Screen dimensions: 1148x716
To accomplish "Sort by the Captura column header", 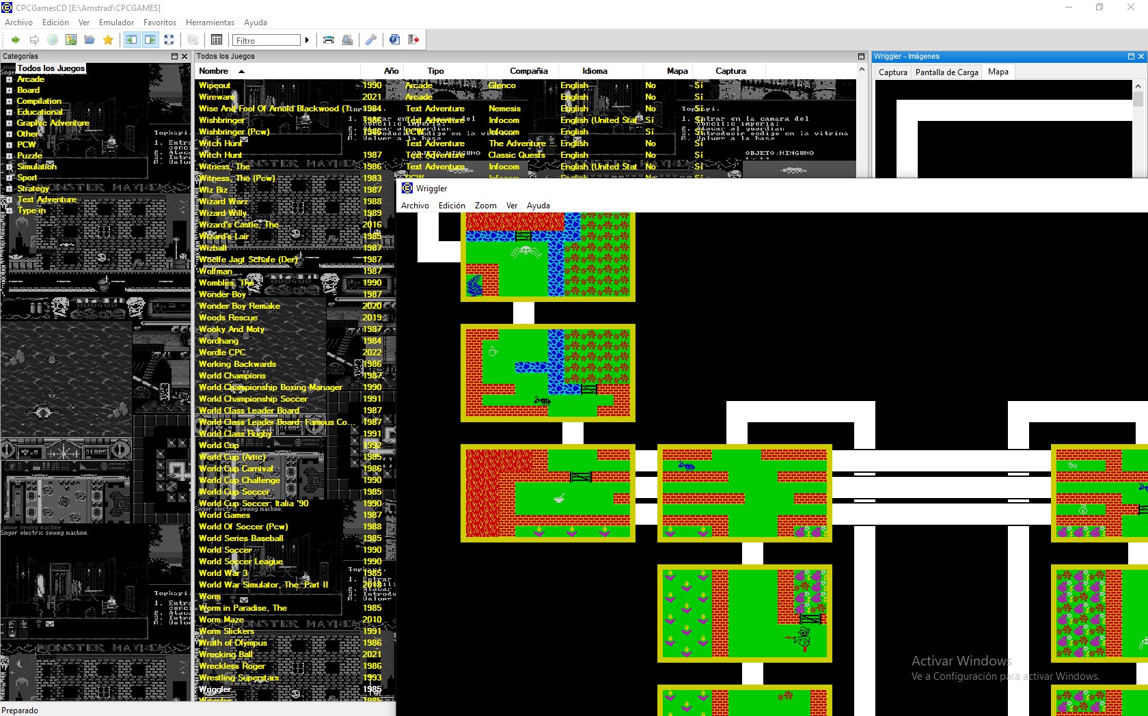I will 729,71.
